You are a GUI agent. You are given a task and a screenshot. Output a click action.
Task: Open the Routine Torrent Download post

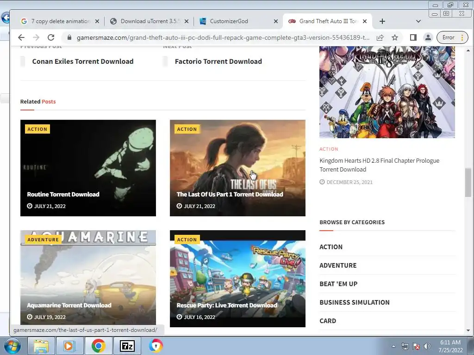(x=63, y=194)
